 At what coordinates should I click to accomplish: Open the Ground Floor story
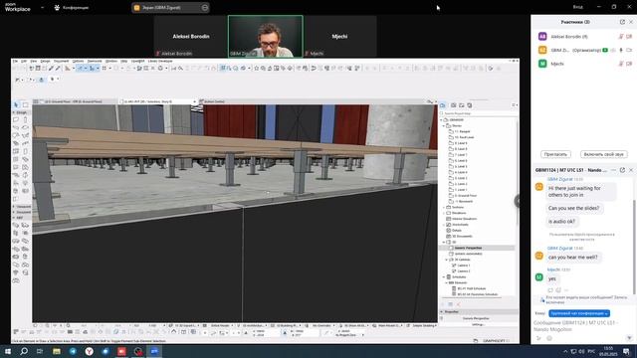click(466, 196)
